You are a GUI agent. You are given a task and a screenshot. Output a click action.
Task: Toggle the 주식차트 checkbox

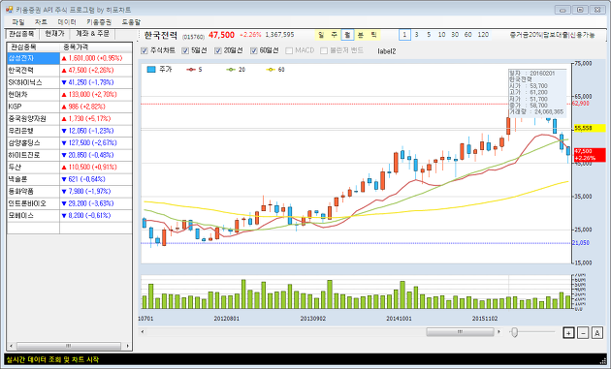click(x=145, y=50)
